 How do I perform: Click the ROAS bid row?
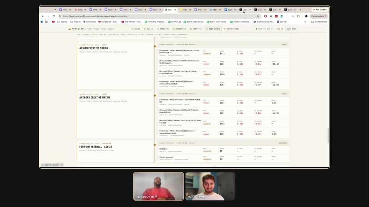tap(224, 150)
